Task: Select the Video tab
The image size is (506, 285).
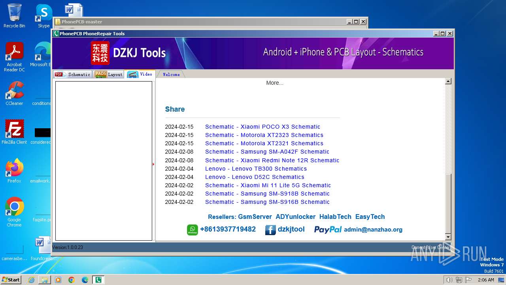Action: pos(140,74)
